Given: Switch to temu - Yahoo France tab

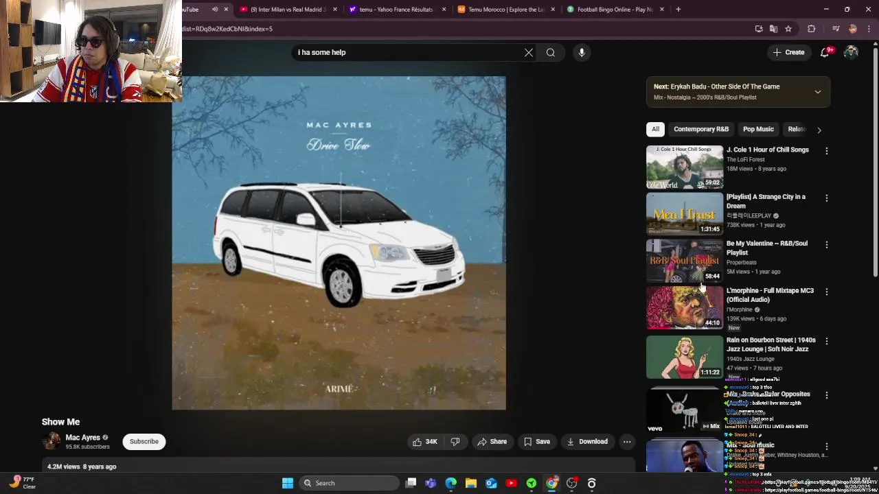Looking at the screenshot, I should (x=397, y=10).
